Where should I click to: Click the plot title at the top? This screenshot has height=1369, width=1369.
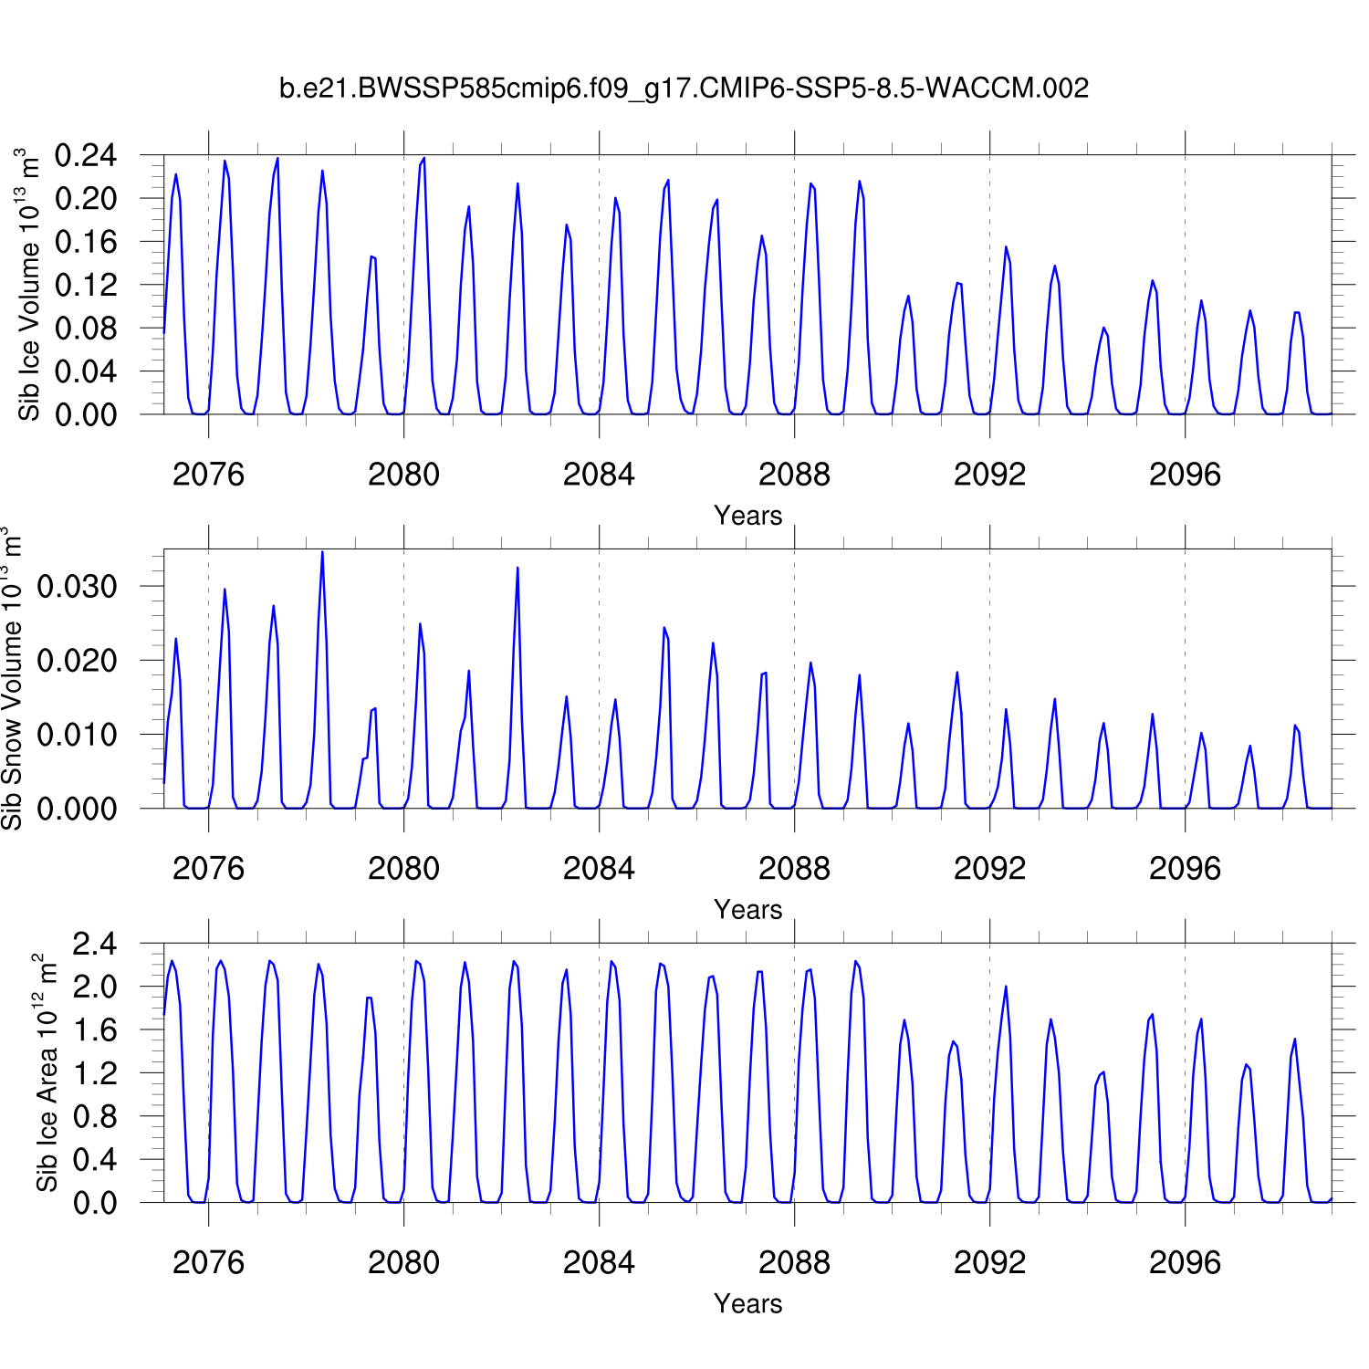[684, 89]
